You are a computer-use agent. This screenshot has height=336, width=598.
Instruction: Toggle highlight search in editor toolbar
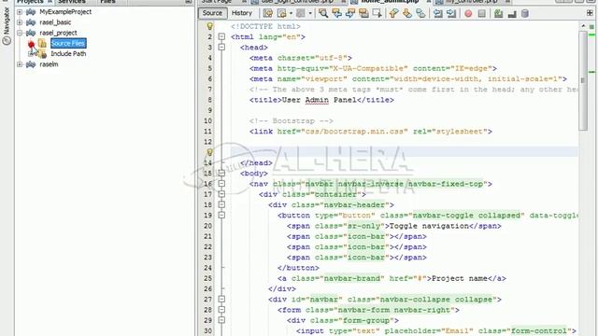(x=363, y=14)
